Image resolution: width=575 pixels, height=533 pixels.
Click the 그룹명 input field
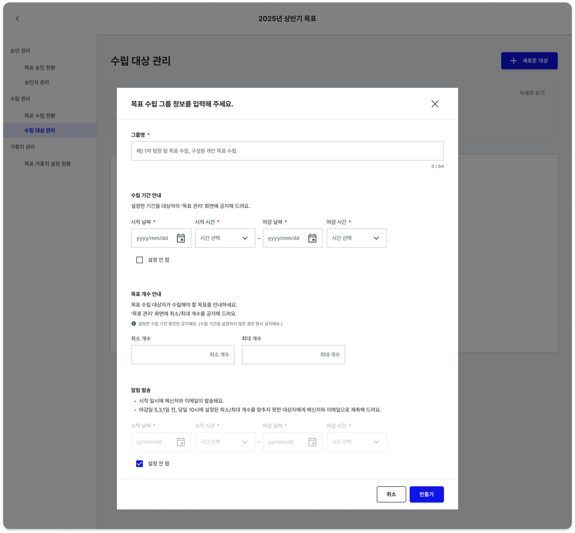[287, 151]
